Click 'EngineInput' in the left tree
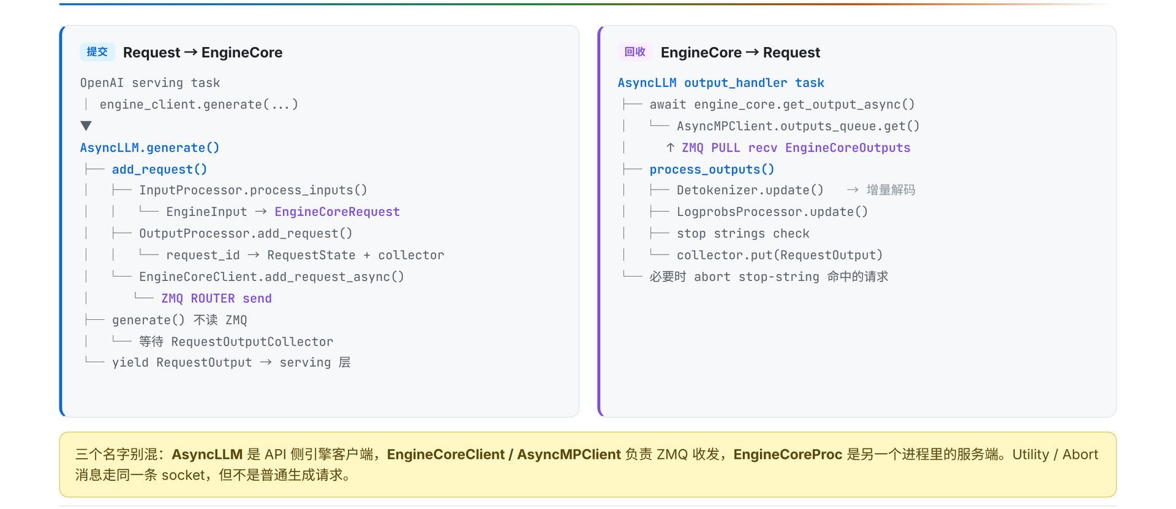1176x509 pixels. pyautogui.click(x=206, y=212)
